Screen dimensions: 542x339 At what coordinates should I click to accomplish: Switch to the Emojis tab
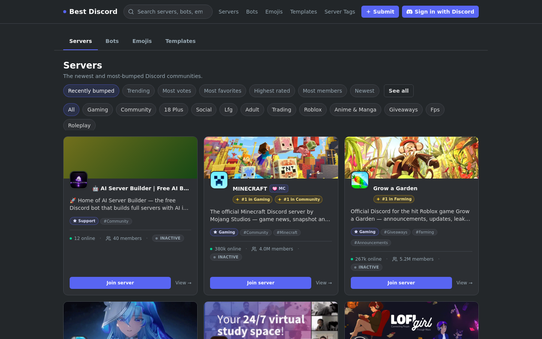(142, 41)
